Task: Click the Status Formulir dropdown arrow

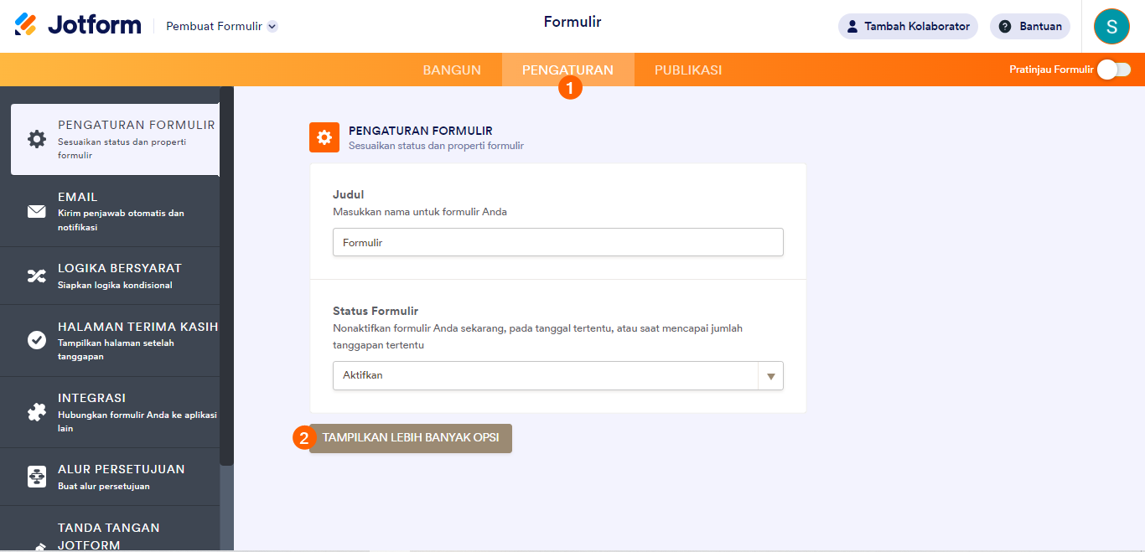Action: point(771,376)
